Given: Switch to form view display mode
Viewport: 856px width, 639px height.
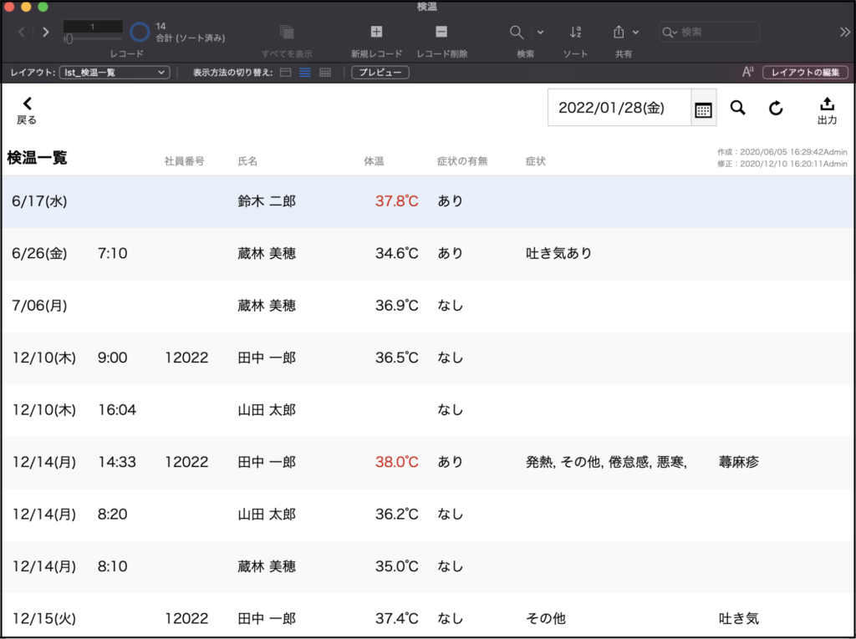Looking at the screenshot, I should point(285,73).
